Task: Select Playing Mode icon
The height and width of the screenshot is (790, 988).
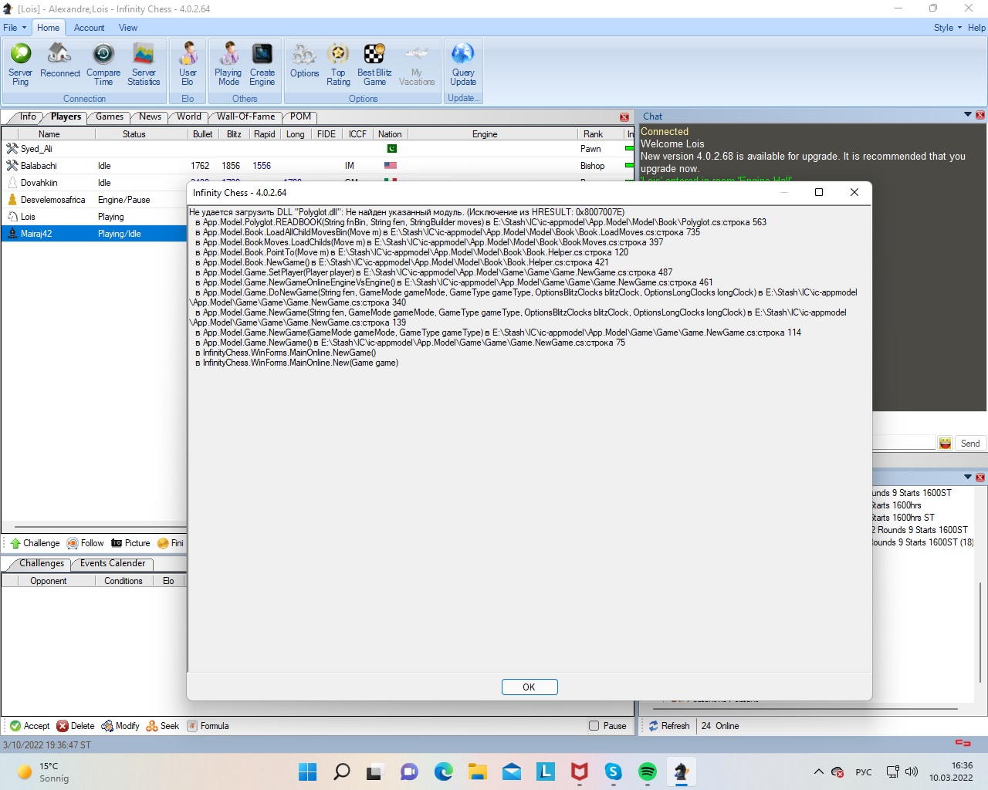Action: point(228,63)
